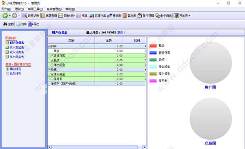
Task: Open 通讯录 address book tool
Action: (114, 16)
